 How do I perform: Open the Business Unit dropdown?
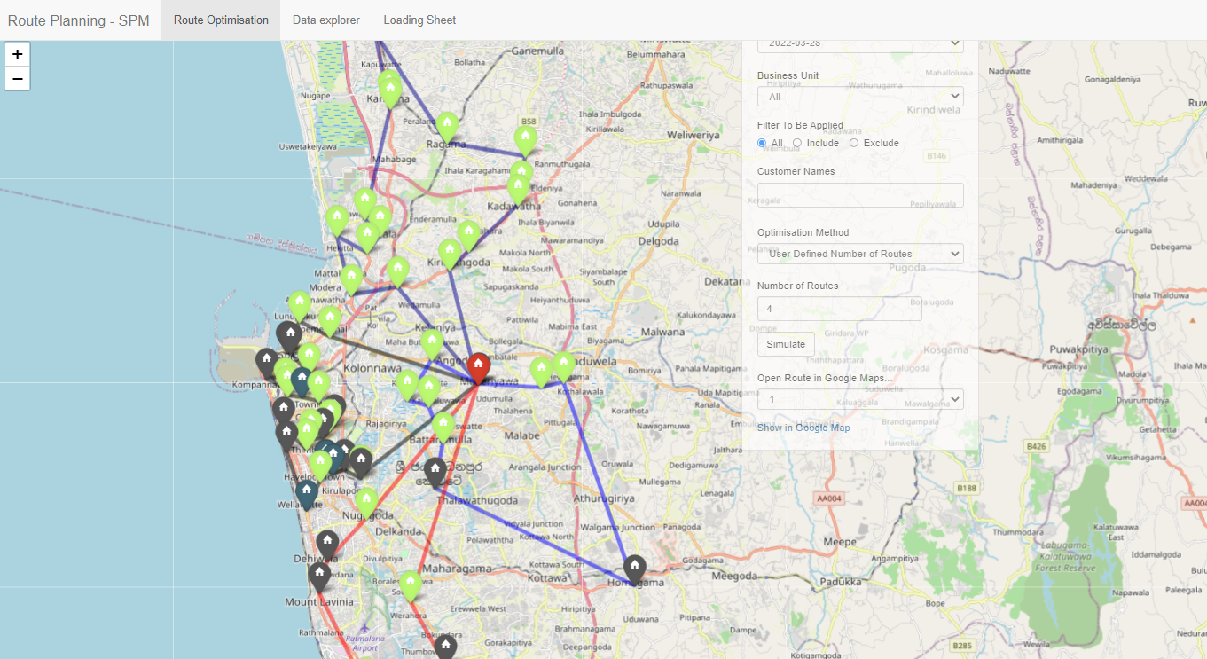pyautogui.click(x=860, y=96)
